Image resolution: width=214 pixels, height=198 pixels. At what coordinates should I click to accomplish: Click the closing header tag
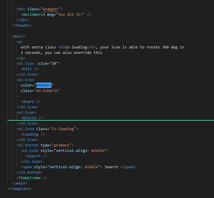pos(22,25)
